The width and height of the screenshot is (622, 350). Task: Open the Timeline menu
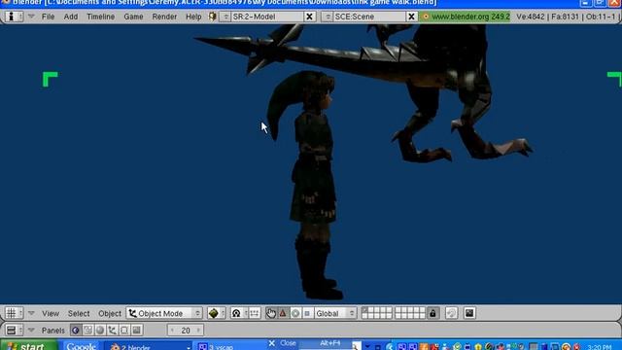click(x=101, y=17)
